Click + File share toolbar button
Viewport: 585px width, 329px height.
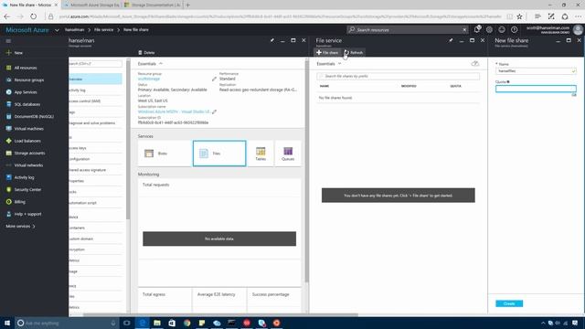pyautogui.click(x=327, y=53)
